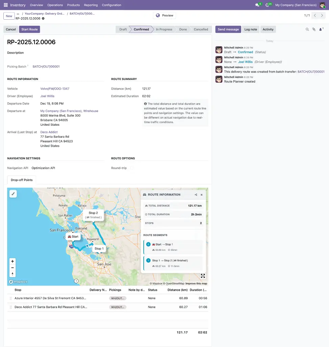The width and height of the screenshot is (329, 347).
Task: Open the gear actions menu beside RP-2025.12.0006
Action: [x=43, y=18]
